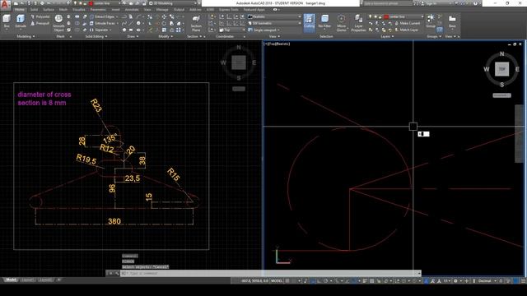Open the Decimal units dropdown in status bar

[487, 280]
